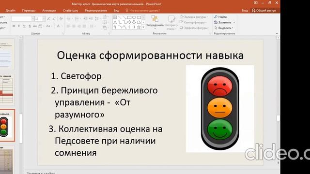This screenshot has height=174, width=310.
Task: Click the 'Что вы хотите сделать' search box
Action: click(x=143, y=11)
